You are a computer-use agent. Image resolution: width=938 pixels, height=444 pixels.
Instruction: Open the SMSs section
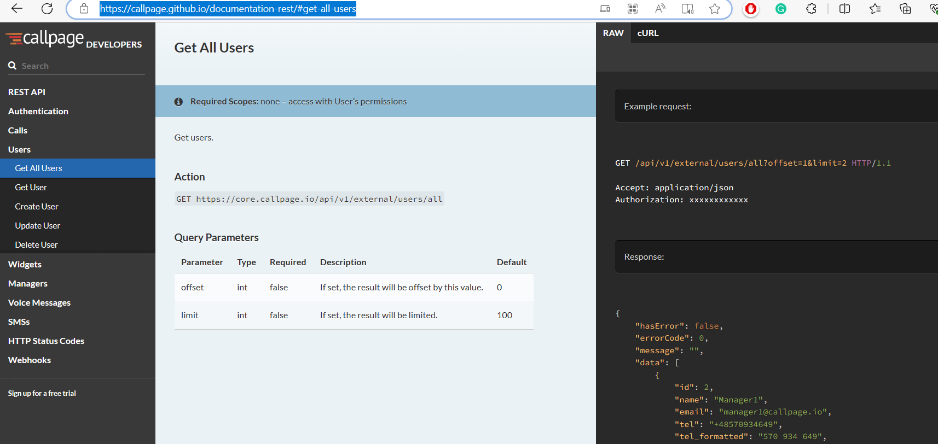pyautogui.click(x=19, y=322)
